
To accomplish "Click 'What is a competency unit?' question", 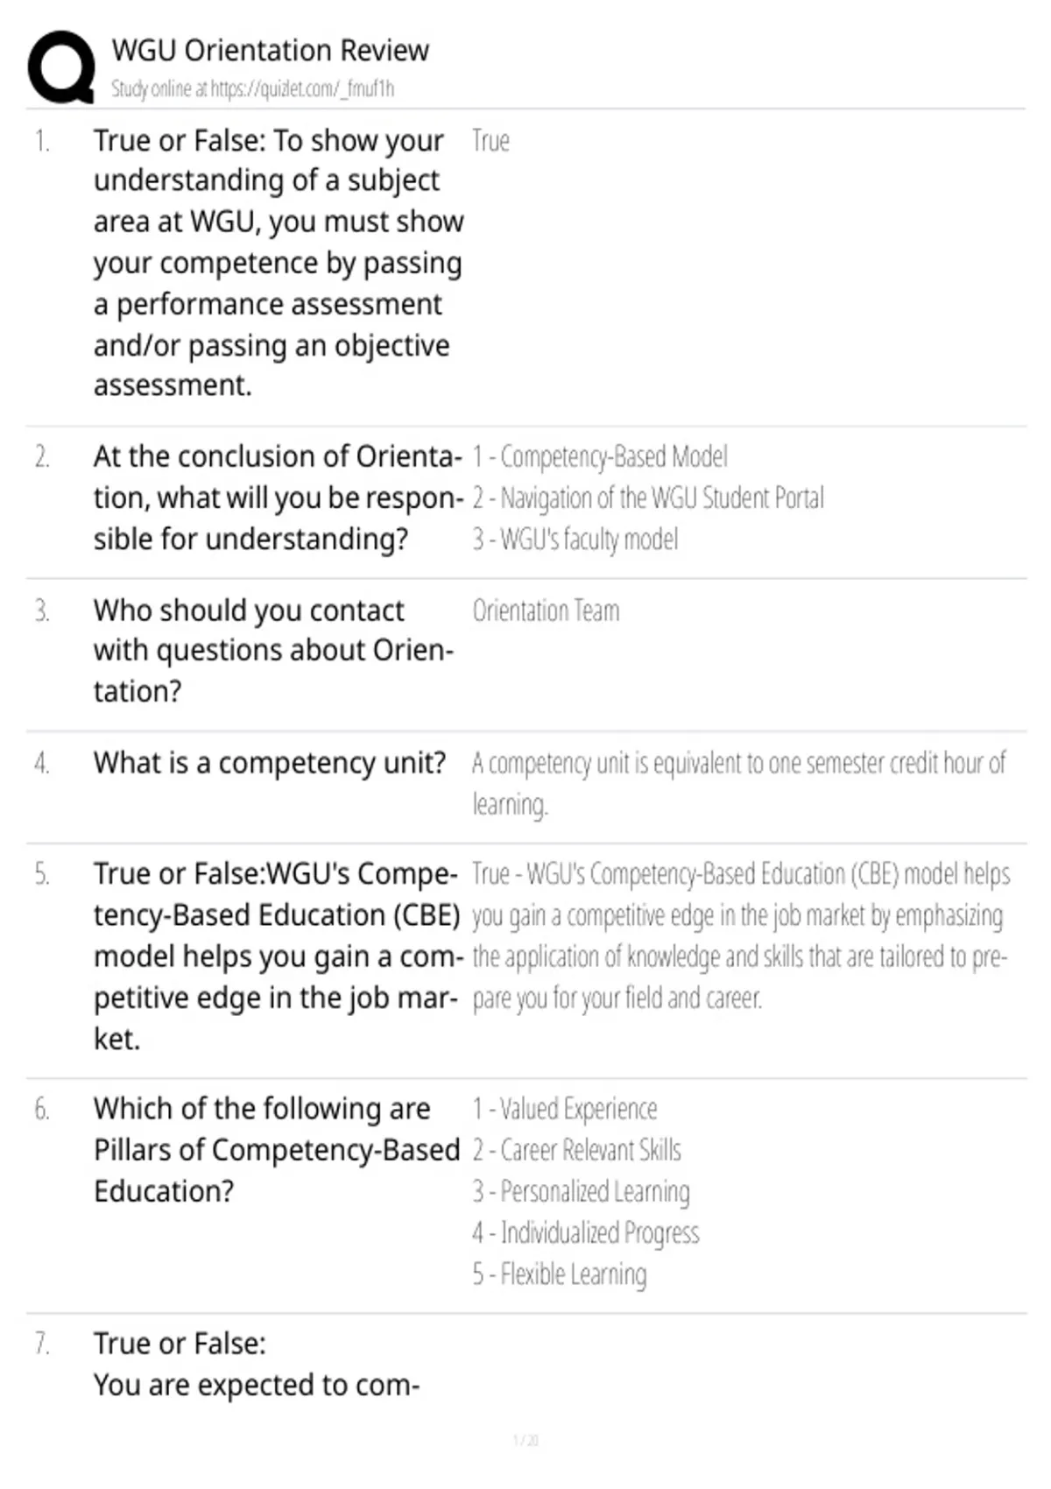I will coord(270,763).
